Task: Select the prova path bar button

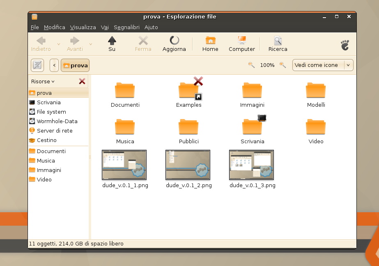Action: (x=75, y=65)
